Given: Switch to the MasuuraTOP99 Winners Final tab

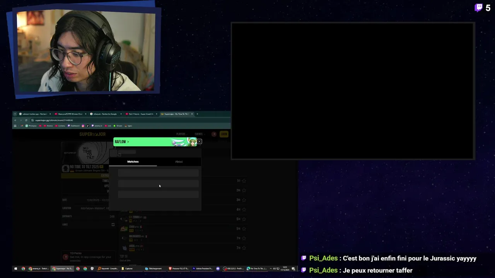Looking at the screenshot, I should click(x=70, y=114).
